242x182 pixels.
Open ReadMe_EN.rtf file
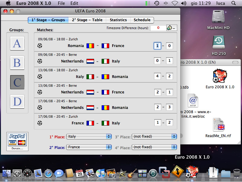218,126
